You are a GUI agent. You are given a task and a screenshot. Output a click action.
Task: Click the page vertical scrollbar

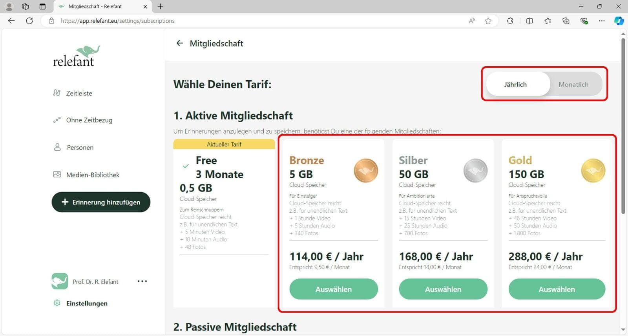(x=623, y=125)
